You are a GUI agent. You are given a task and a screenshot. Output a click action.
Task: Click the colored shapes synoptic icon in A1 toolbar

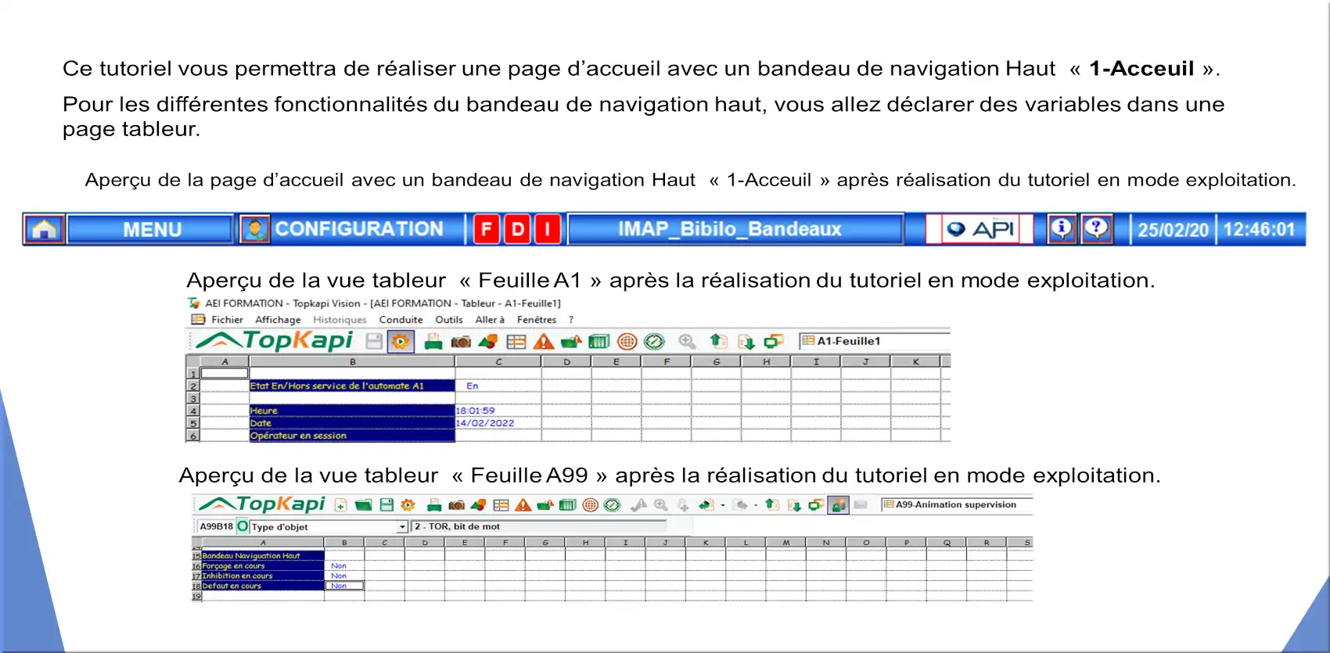click(x=488, y=342)
